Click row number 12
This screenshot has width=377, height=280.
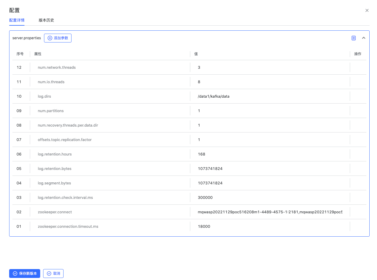(19, 68)
